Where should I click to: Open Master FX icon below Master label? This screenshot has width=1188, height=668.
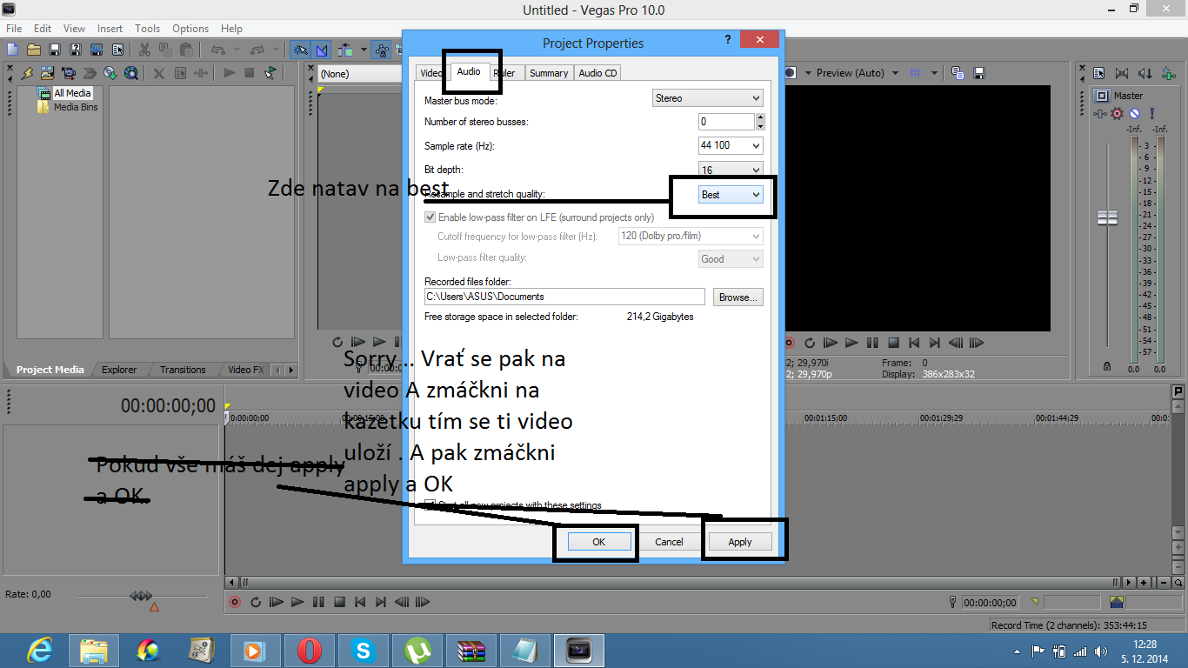point(1100,113)
